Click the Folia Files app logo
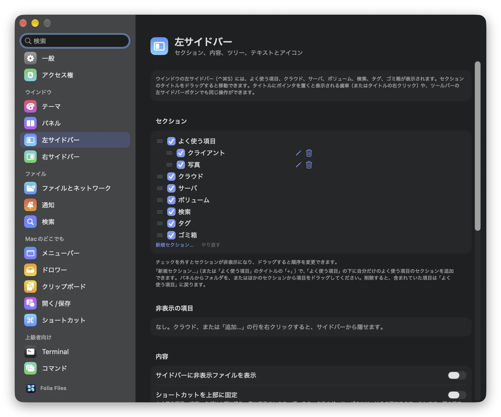The image size is (501, 417). pyautogui.click(x=31, y=388)
